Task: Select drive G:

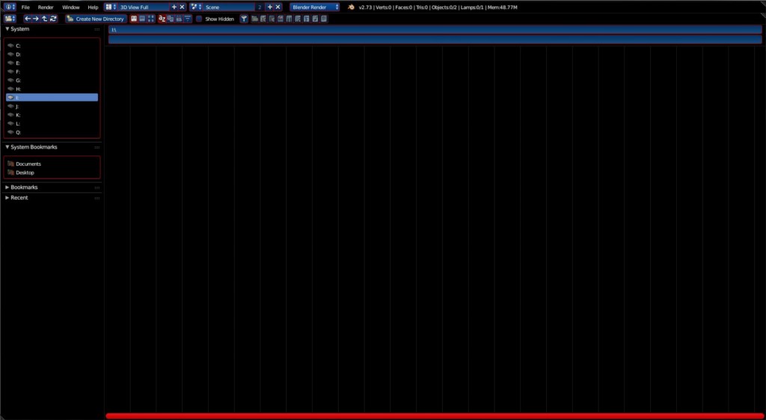Action: 52,81
